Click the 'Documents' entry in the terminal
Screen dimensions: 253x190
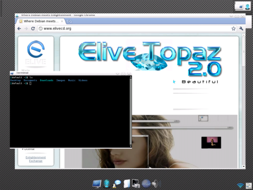31,80
